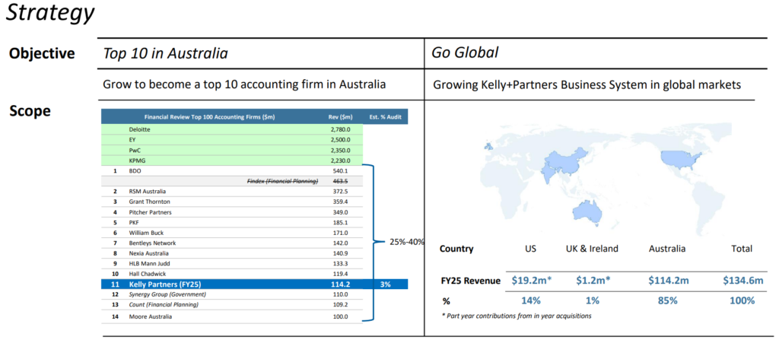Click the Australia revenue figure $114.2m

(669, 281)
